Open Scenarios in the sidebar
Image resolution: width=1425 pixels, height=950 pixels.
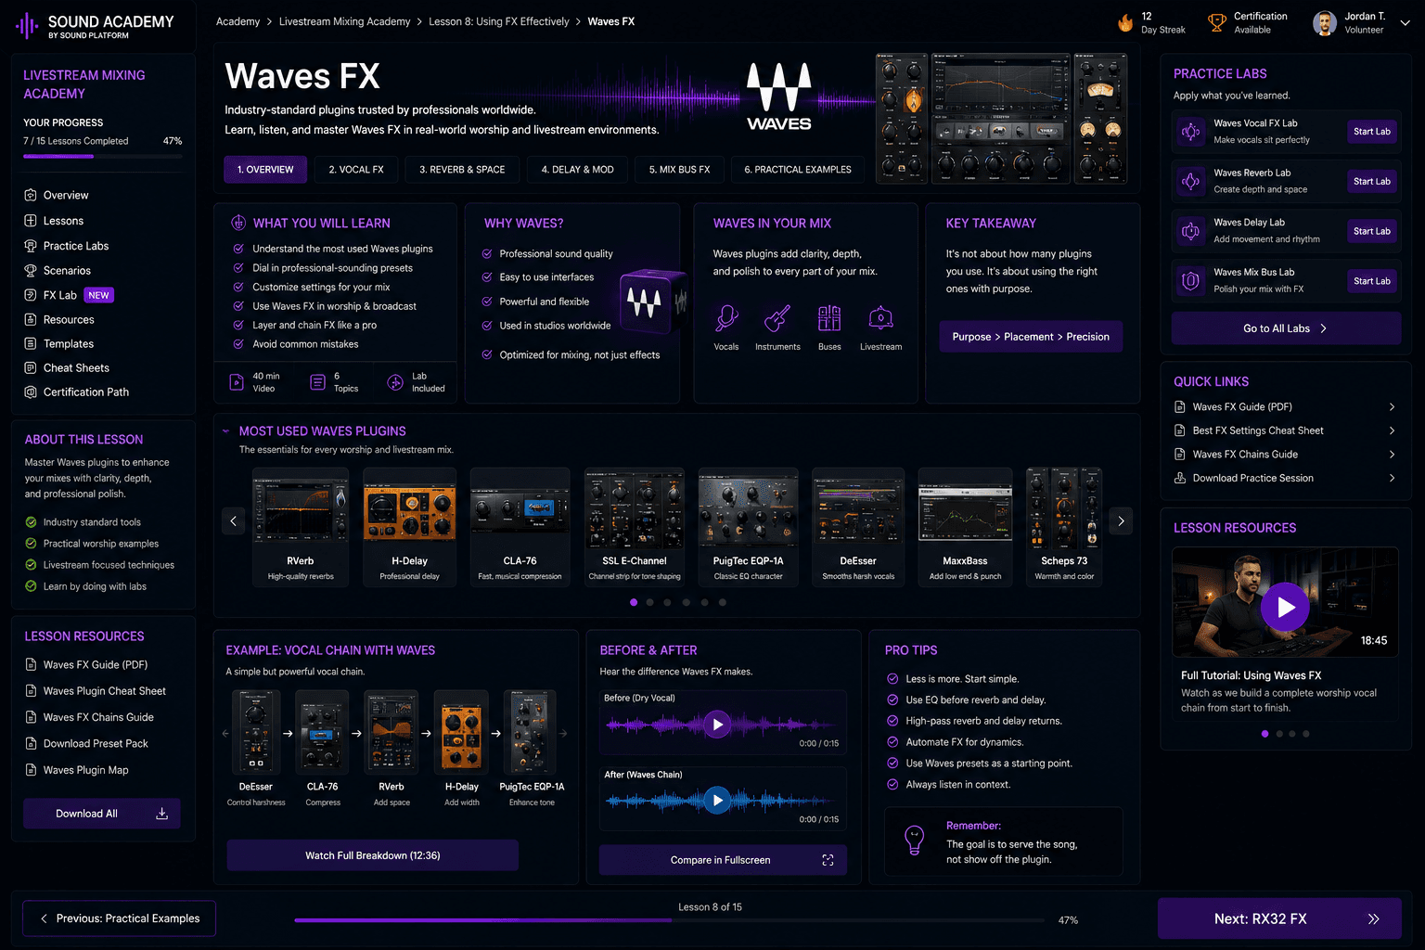(58, 271)
